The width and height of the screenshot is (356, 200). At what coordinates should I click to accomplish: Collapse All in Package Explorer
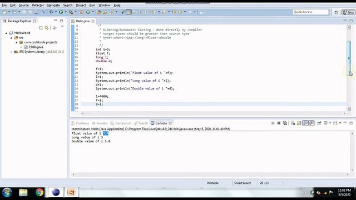(x=41, y=28)
